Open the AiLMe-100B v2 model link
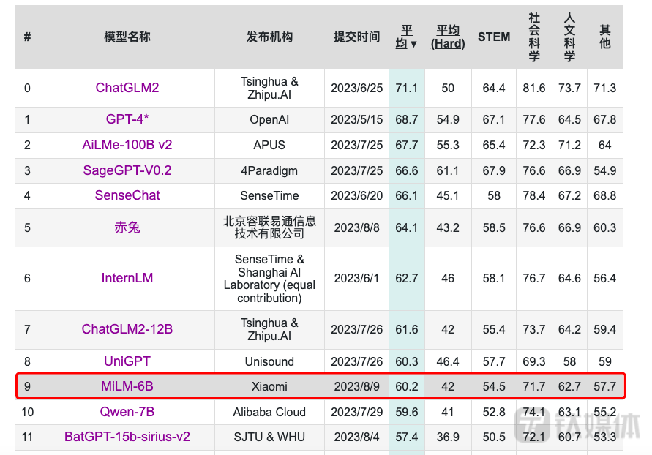The image size is (652, 455). (127, 145)
